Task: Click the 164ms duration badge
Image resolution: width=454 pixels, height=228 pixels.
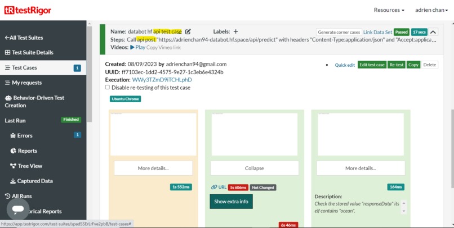Action: tap(396, 187)
